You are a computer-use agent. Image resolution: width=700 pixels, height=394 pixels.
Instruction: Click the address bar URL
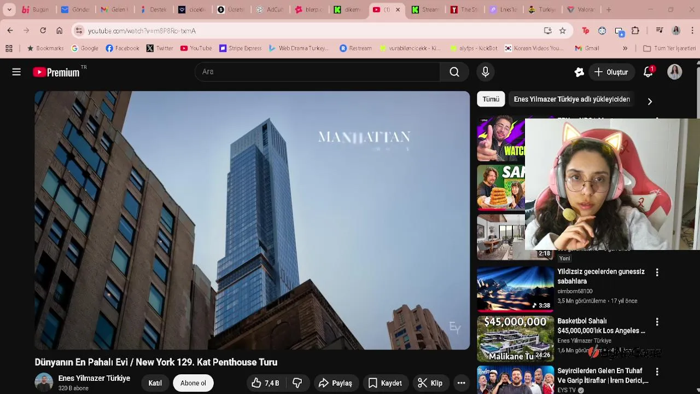pyautogui.click(x=142, y=31)
